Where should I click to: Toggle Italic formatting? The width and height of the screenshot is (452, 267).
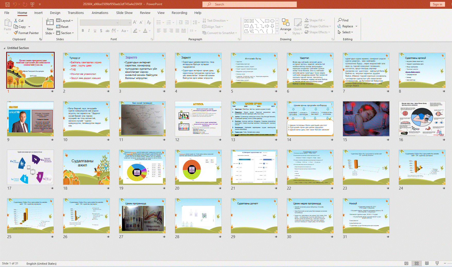click(89, 31)
